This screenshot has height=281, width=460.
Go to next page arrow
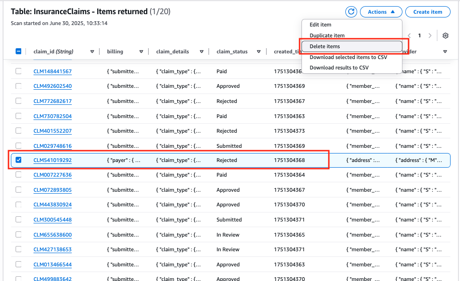click(x=430, y=35)
